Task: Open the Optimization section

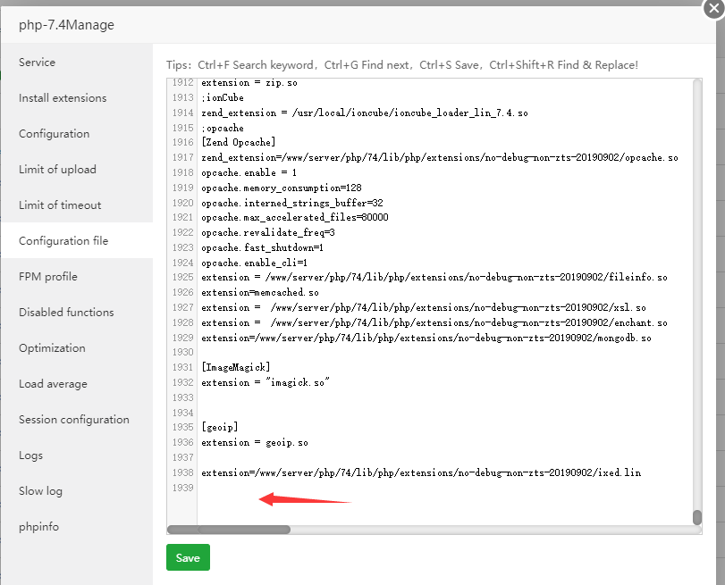Action: pos(52,348)
